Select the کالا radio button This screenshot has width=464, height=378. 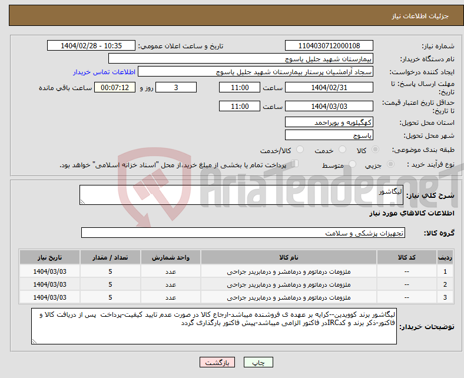[375, 150]
